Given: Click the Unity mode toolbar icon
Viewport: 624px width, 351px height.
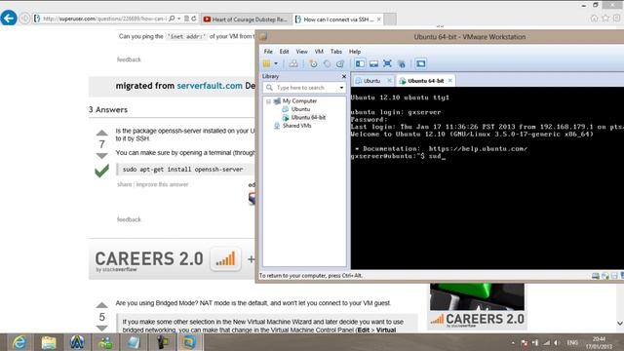Looking at the screenshot, I should click(x=401, y=63).
